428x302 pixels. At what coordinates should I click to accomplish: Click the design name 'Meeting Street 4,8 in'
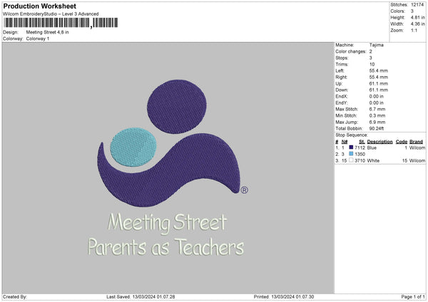point(47,32)
